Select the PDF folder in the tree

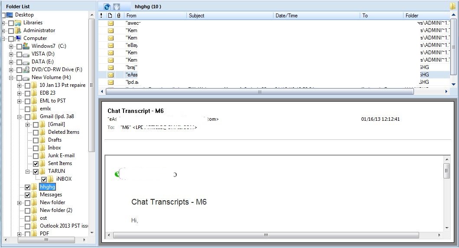click(x=44, y=234)
